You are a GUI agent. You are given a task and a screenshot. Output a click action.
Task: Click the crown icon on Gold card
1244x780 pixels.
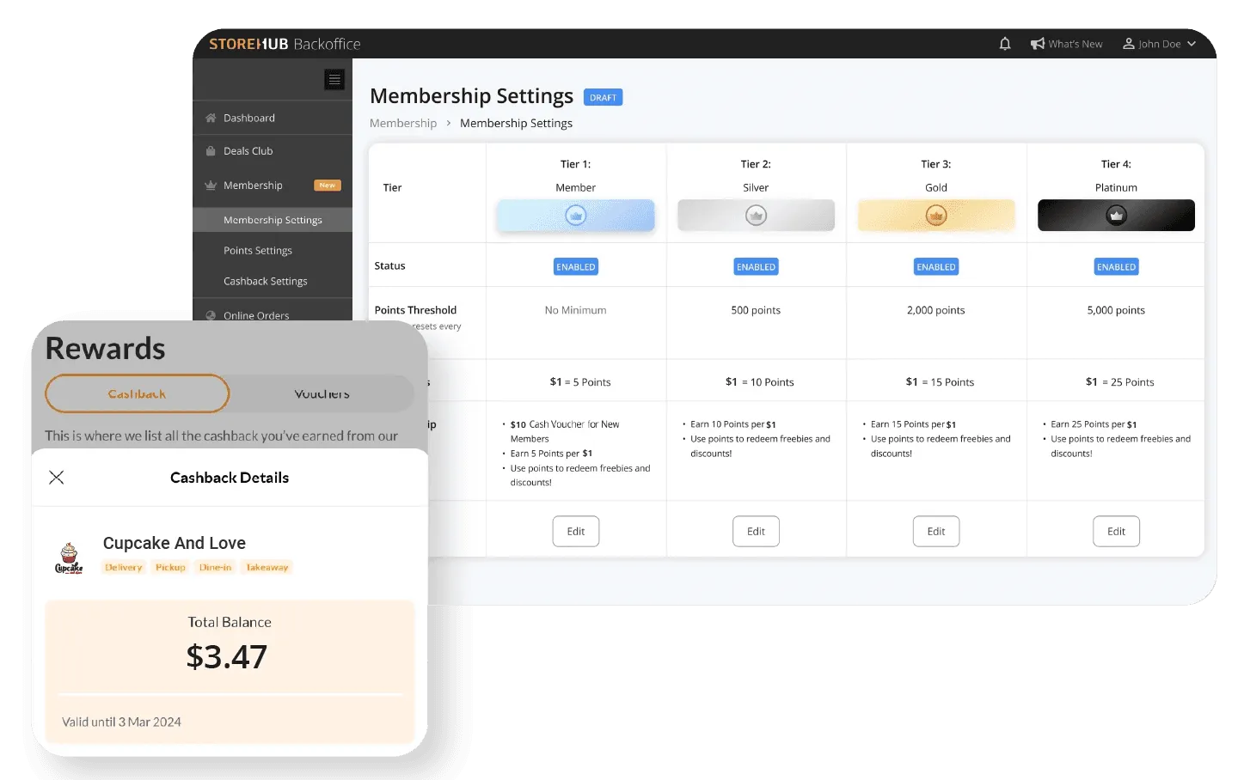point(936,216)
